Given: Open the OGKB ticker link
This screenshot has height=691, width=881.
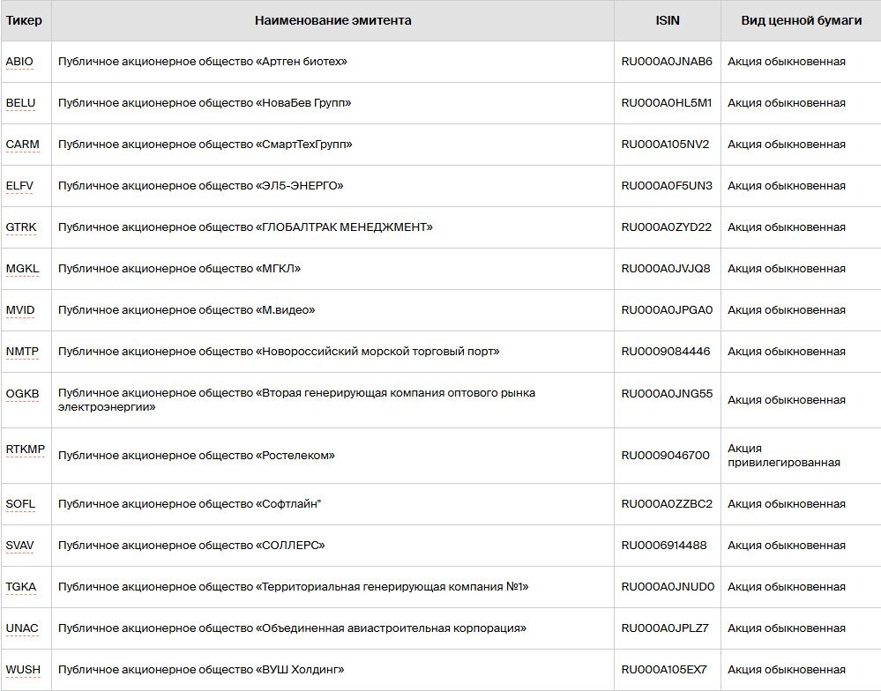Looking at the screenshot, I should pos(22,394).
